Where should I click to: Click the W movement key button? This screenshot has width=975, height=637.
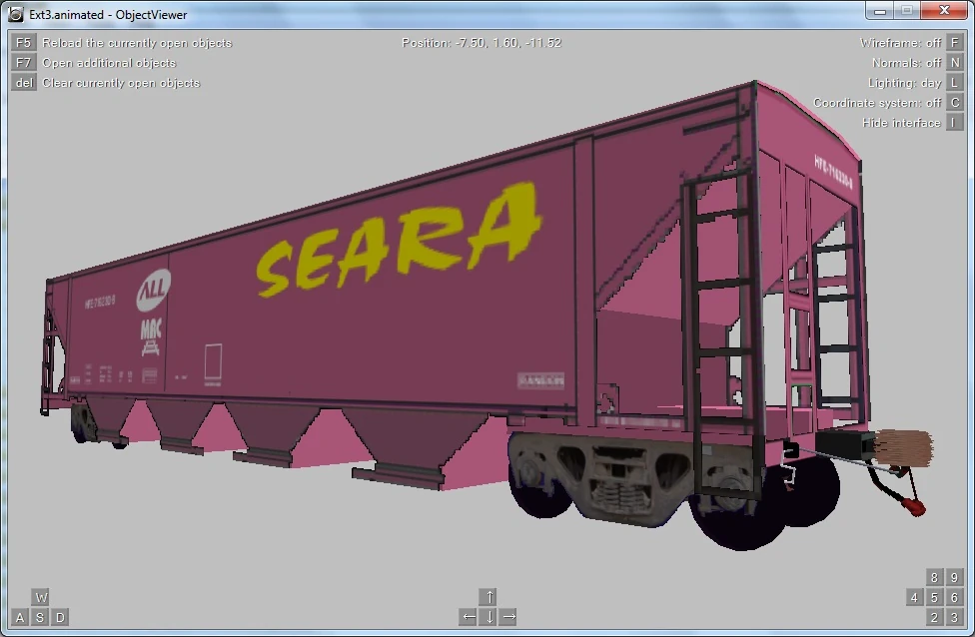click(x=40, y=597)
